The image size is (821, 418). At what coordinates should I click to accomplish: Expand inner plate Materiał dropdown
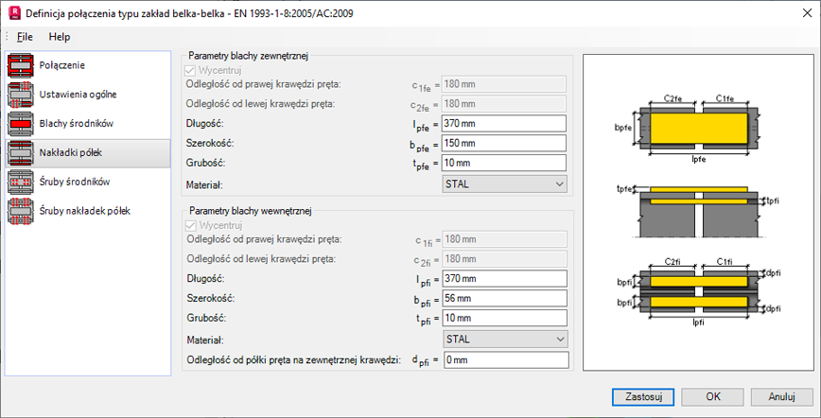(505, 340)
